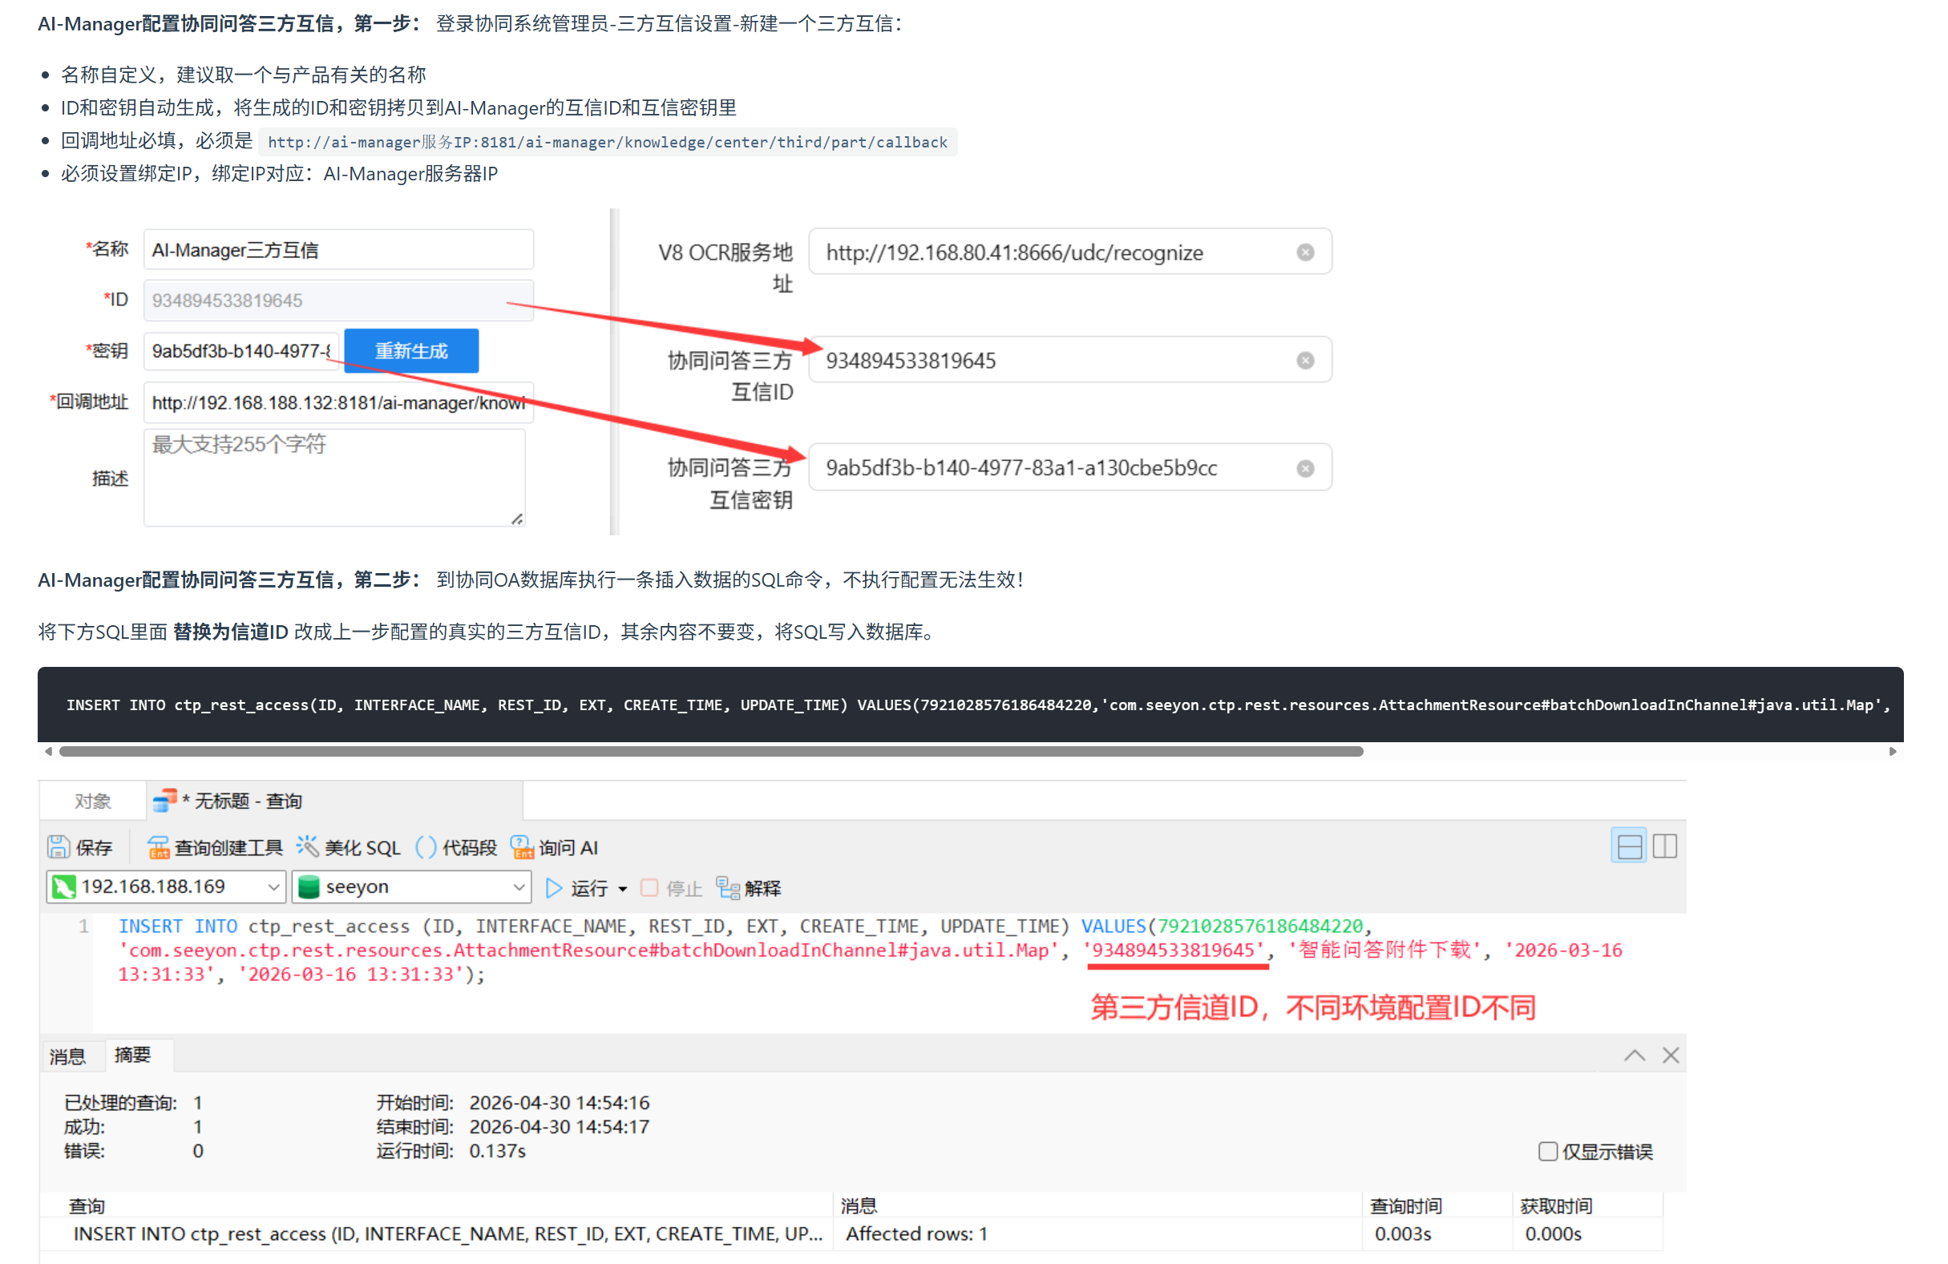Image resolution: width=1948 pixels, height=1264 pixels.
Task: Open the 消息 results tab
Action: tap(67, 1056)
